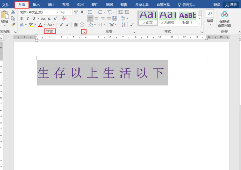Toggle Underline formatting
The width and height of the screenshot is (241, 170).
coord(34,19)
